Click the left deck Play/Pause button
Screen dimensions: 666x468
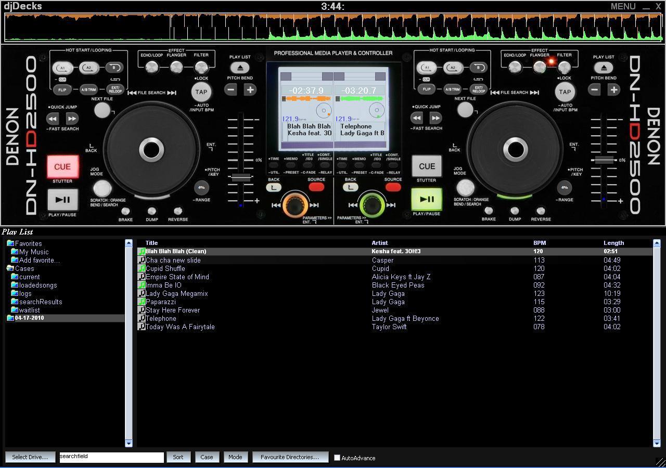(x=62, y=200)
